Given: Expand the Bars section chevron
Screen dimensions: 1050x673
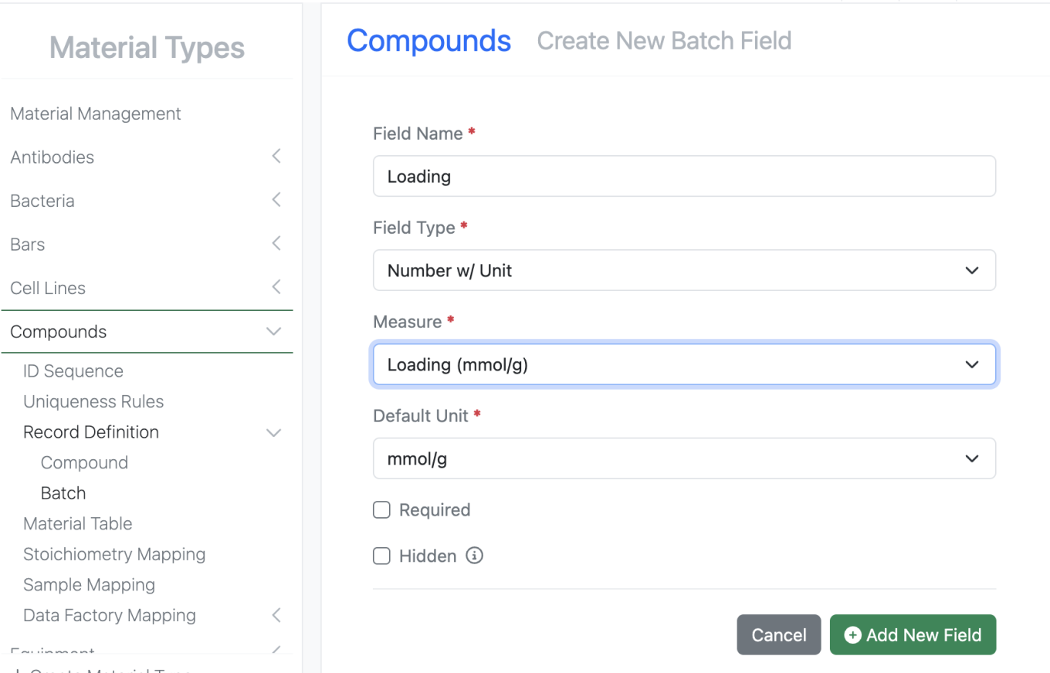Looking at the screenshot, I should [x=276, y=244].
